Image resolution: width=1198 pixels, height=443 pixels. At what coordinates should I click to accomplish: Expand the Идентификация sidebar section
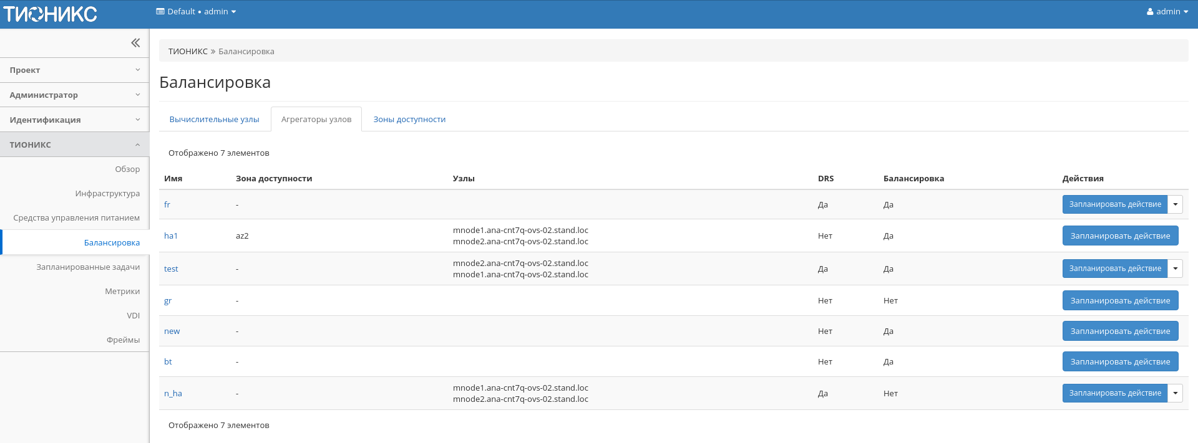pos(74,120)
